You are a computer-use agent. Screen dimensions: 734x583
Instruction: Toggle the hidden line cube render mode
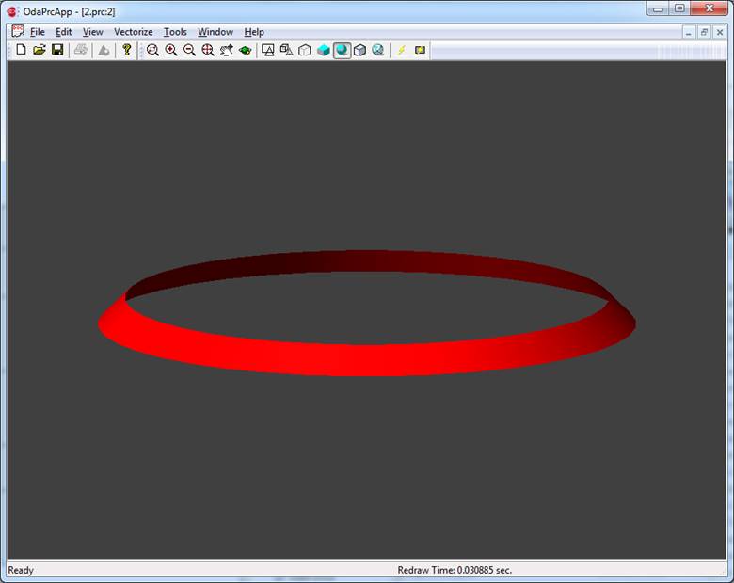(x=305, y=50)
